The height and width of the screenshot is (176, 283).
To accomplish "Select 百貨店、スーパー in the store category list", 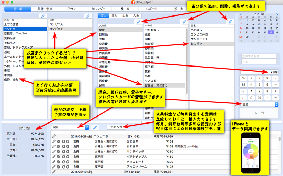I will pyautogui.click(x=25, y=33).
